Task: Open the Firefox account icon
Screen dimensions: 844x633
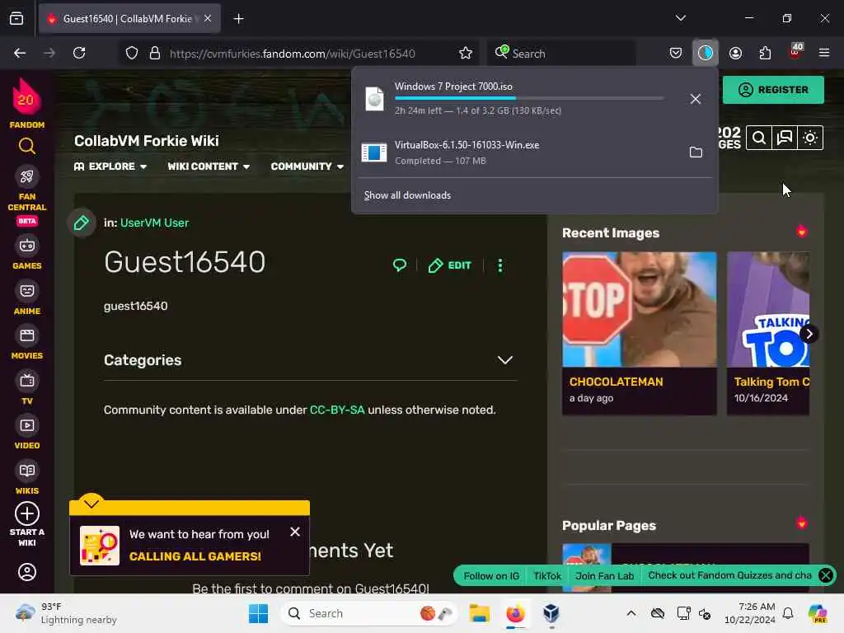Action: coord(735,53)
